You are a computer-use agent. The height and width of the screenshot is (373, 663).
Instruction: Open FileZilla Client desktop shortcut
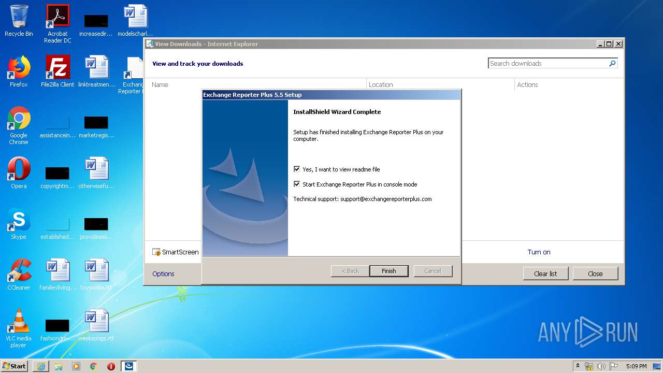tap(57, 71)
